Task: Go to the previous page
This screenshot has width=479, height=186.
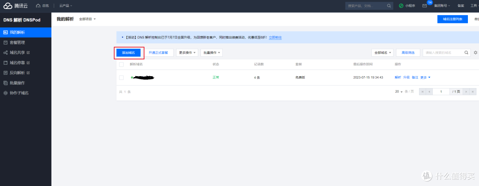Action: coord(429,92)
